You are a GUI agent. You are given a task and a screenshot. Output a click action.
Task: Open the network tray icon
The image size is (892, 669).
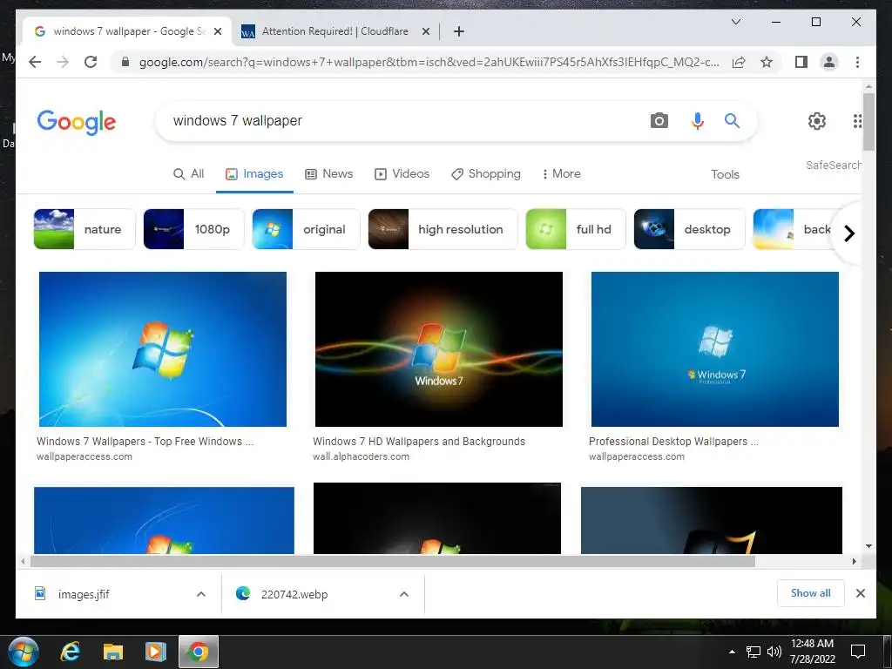(x=753, y=652)
